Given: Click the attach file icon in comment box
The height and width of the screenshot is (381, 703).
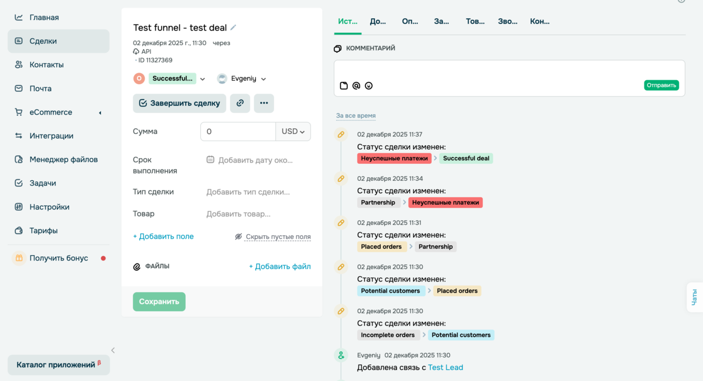Looking at the screenshot, I should point(344,85).
